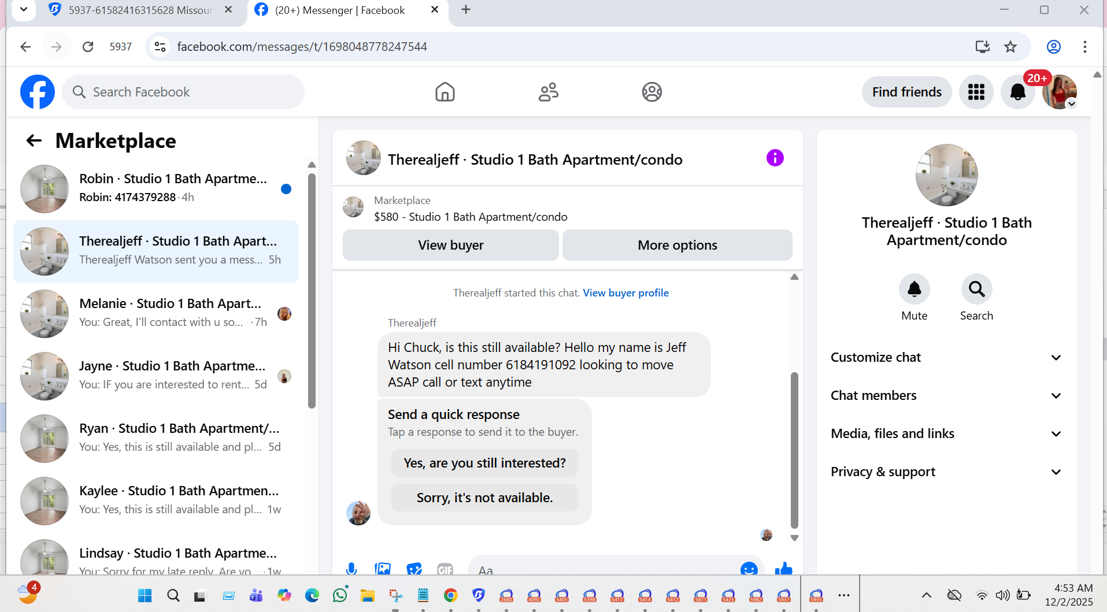Attach a photo with the image icon
1107x612 pixels.
[x=382, y=569]
